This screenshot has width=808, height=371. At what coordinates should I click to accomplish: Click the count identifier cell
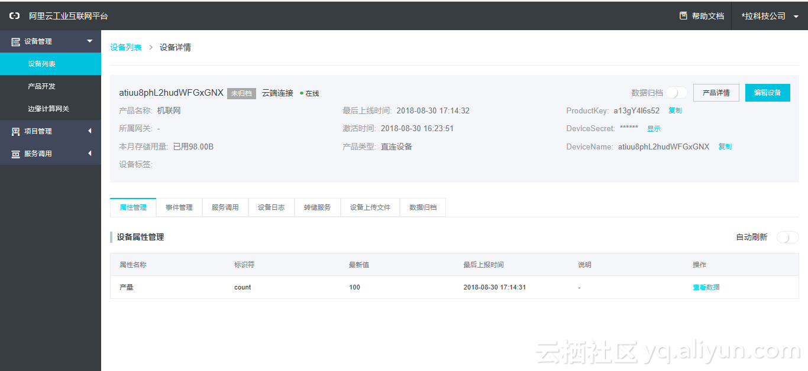243,287
